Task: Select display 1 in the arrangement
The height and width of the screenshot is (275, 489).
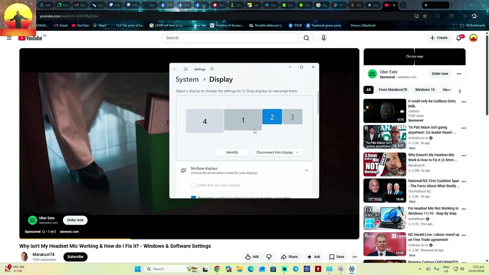Action: click(x=243, y=120)
